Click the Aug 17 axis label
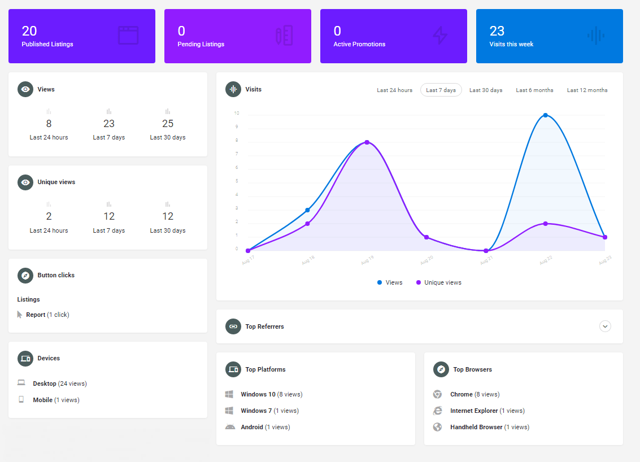640x462 pixels. pos(248,260)
